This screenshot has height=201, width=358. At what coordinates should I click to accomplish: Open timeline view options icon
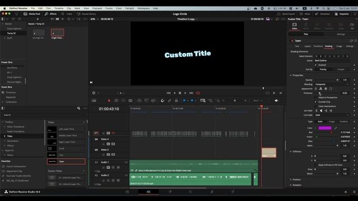click(x=94, y=100)
